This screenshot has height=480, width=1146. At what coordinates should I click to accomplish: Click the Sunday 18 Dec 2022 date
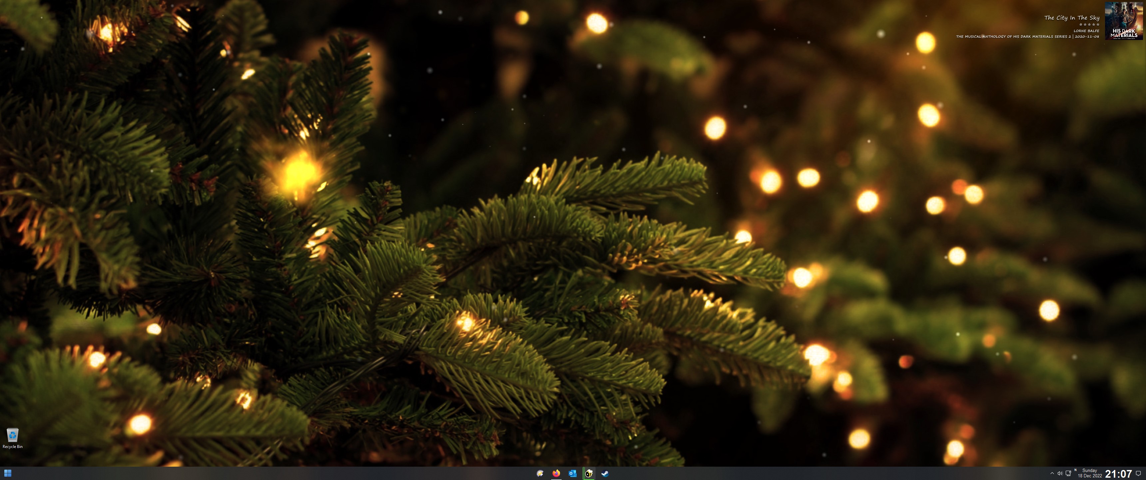point(1089,473)
